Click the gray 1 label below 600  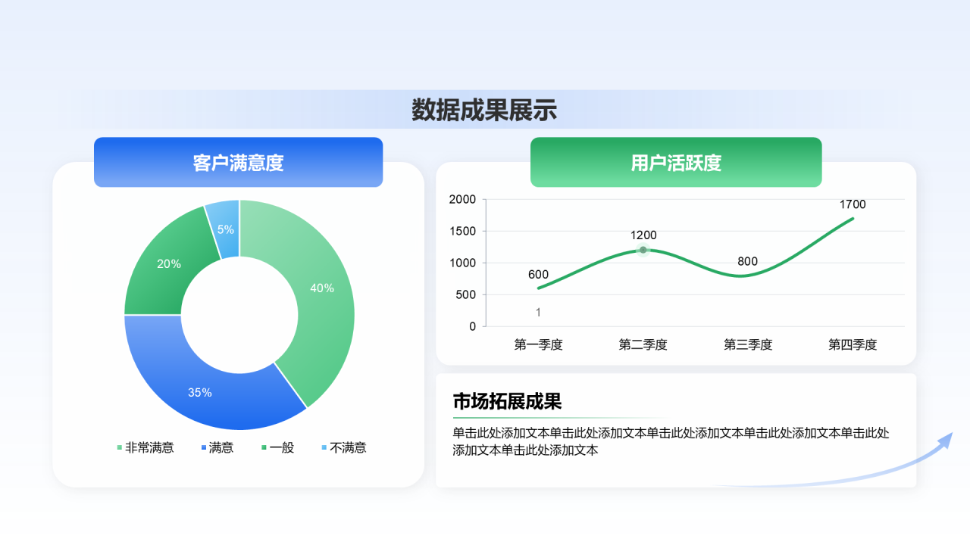(x=538, y=313)
